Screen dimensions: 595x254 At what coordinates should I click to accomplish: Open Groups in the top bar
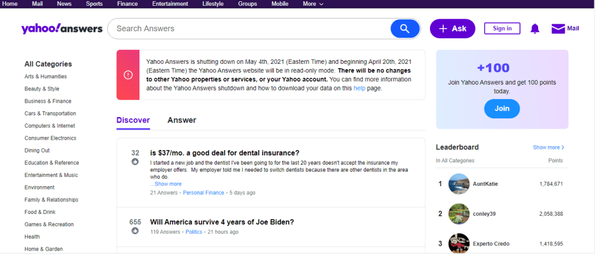[x=248, y=4]
